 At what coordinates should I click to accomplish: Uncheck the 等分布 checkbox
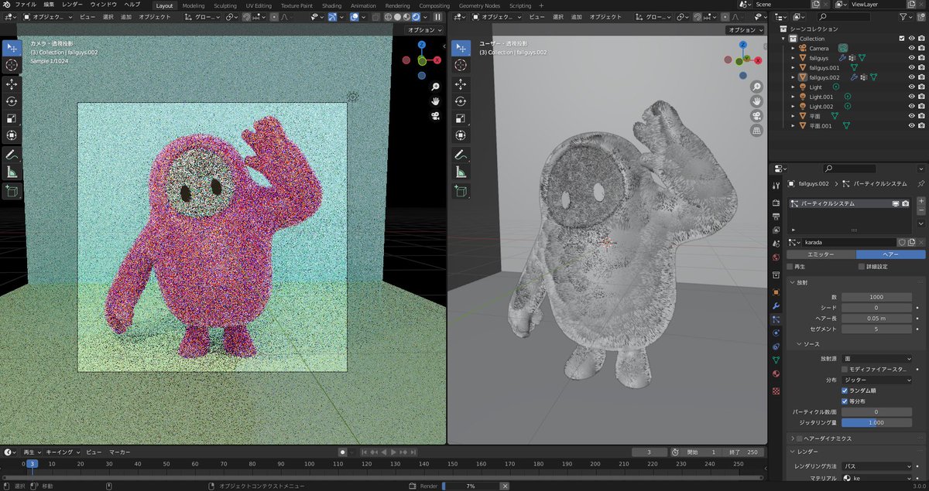(x=845, y=401)
